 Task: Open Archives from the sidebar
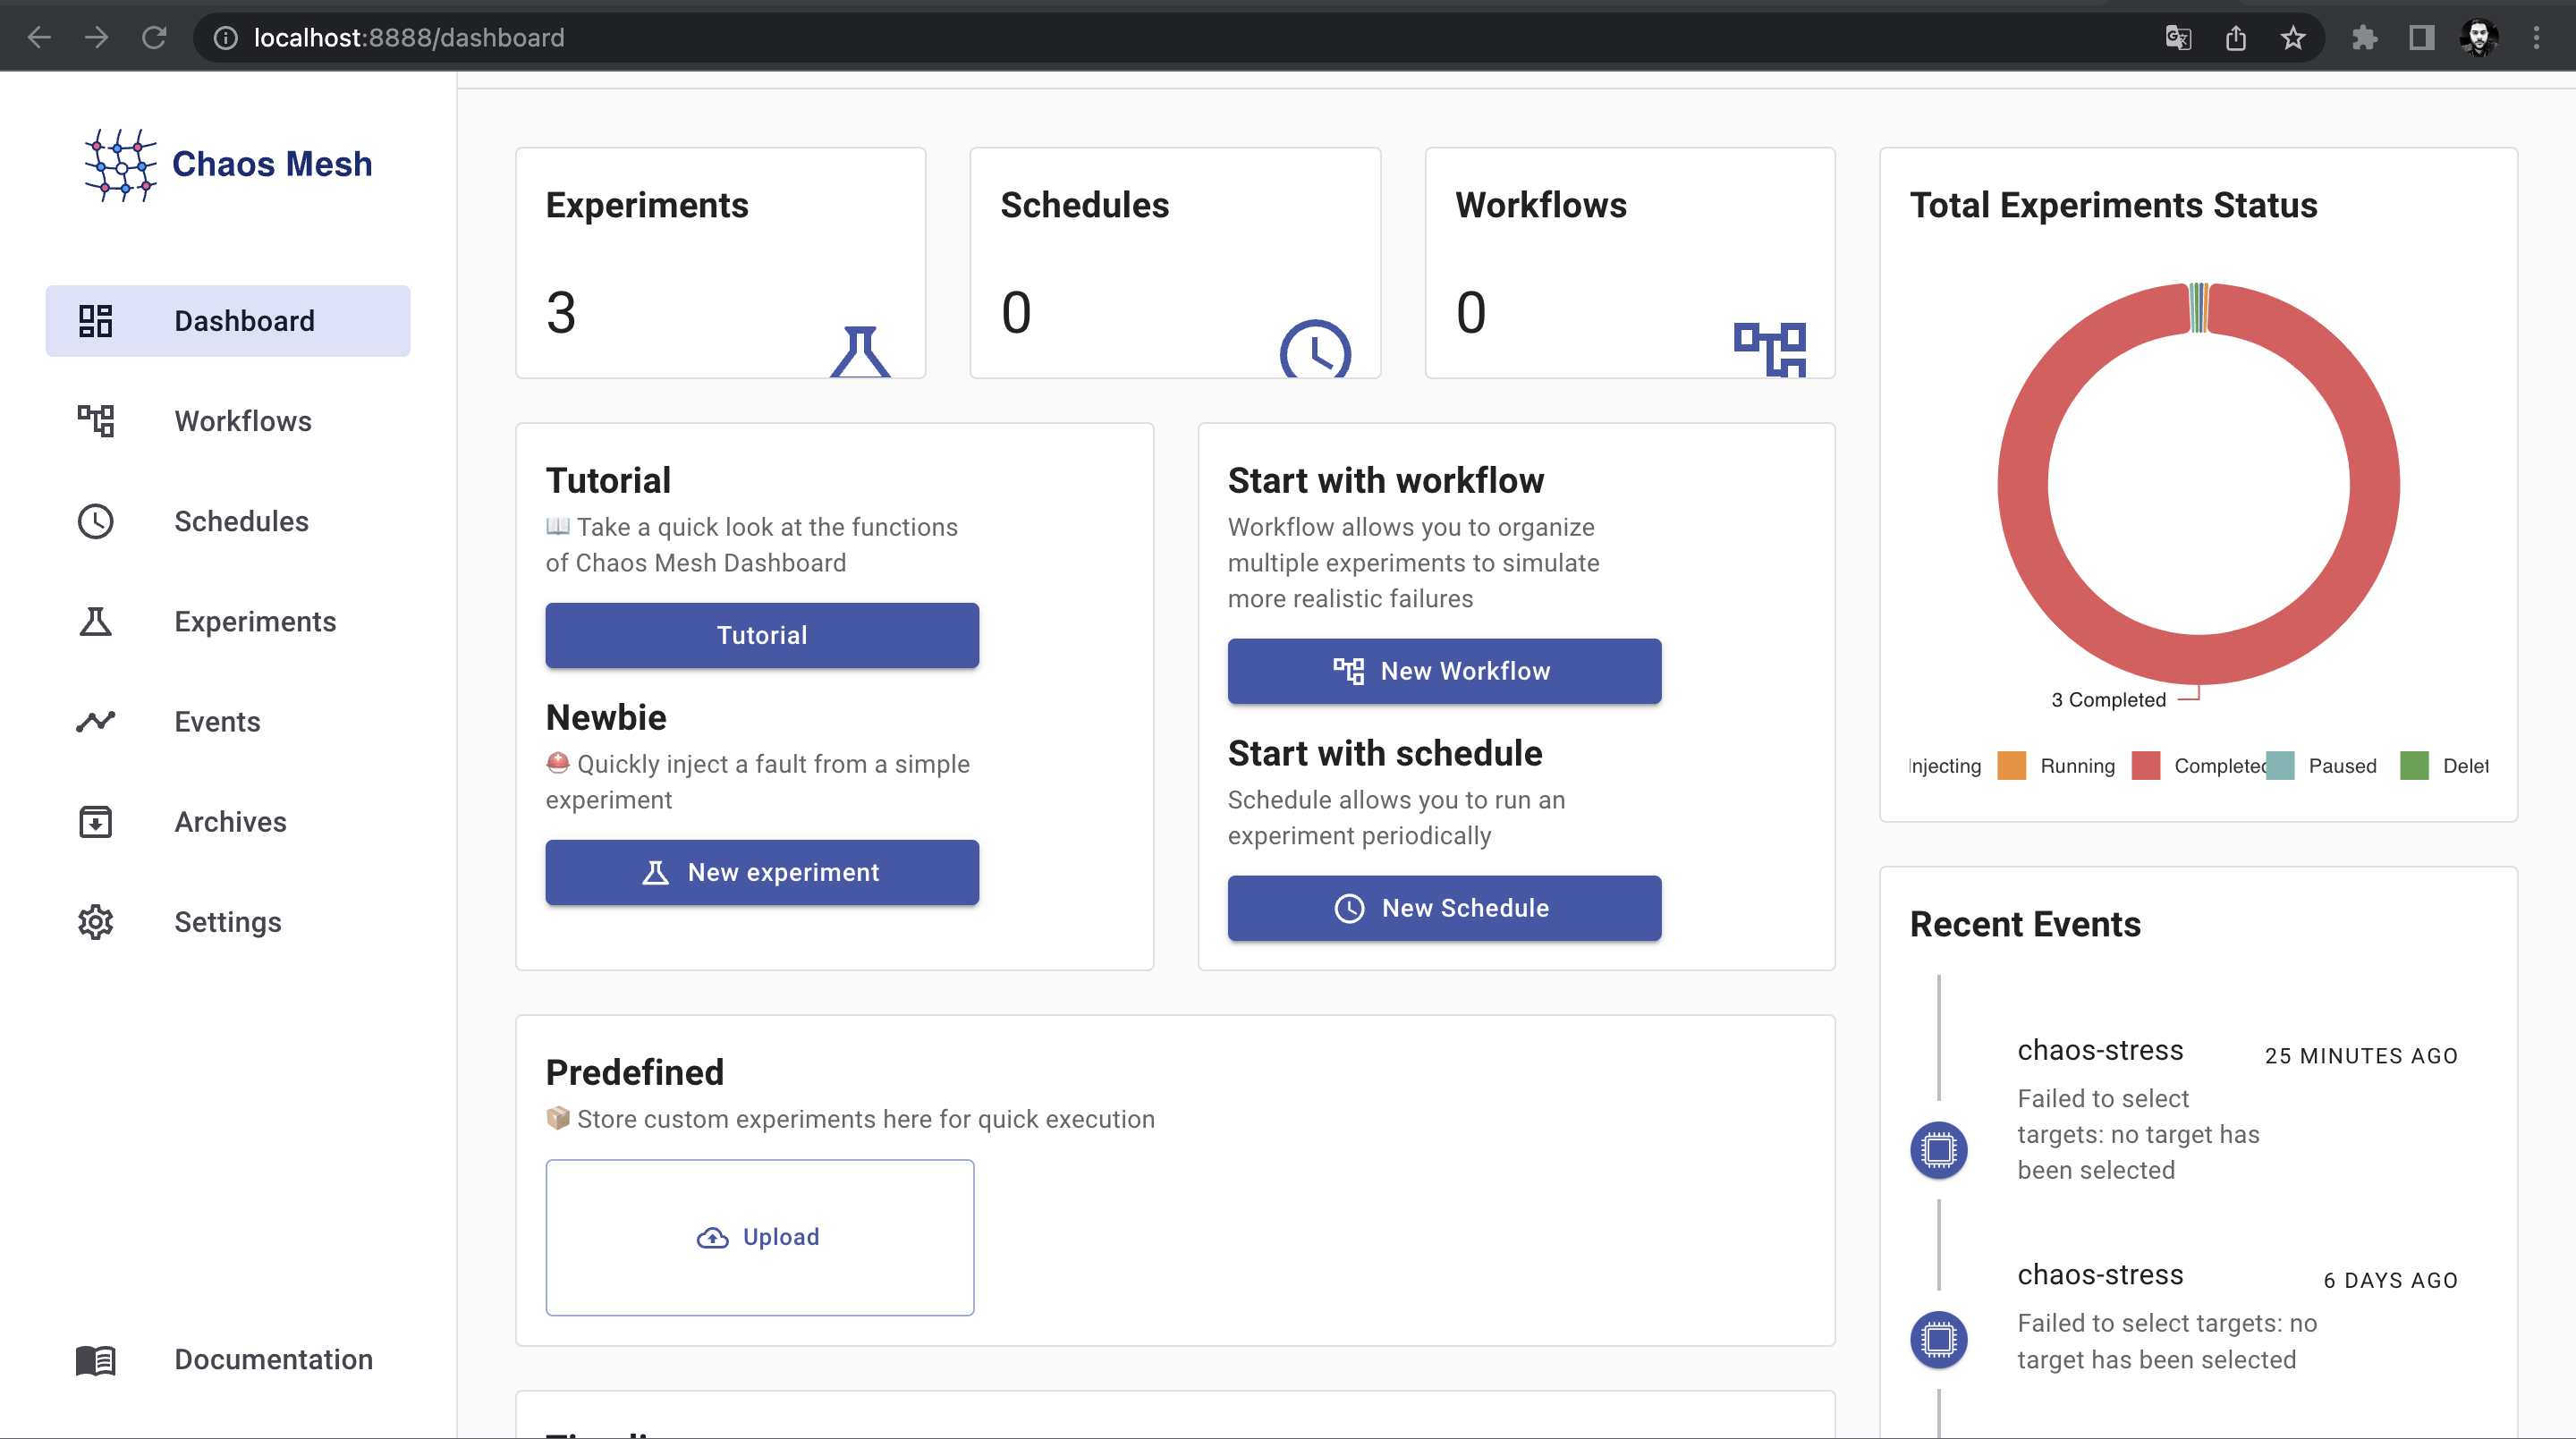click(x=228, y=821)
